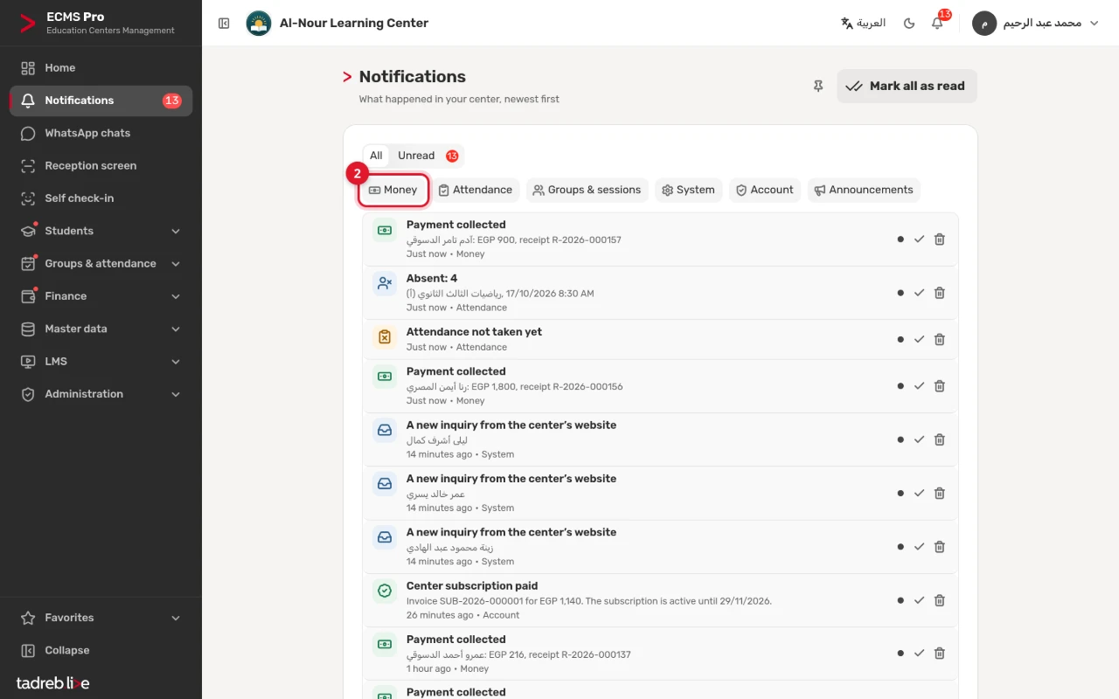The height and width of the screenshot is (699, 1119).
Task: Toggle unread dot on Attendance not taken yet
Action: pyautogui.click(x=900, y=339)
